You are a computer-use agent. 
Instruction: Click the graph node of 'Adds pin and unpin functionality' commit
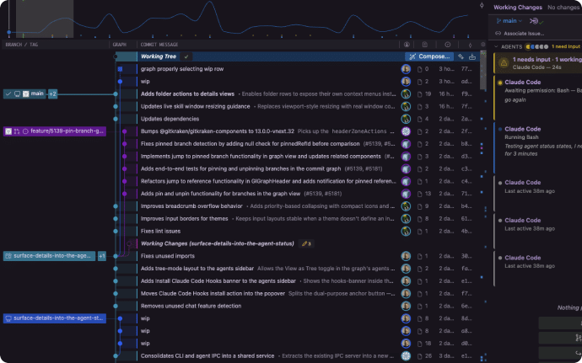pos(124,194)
